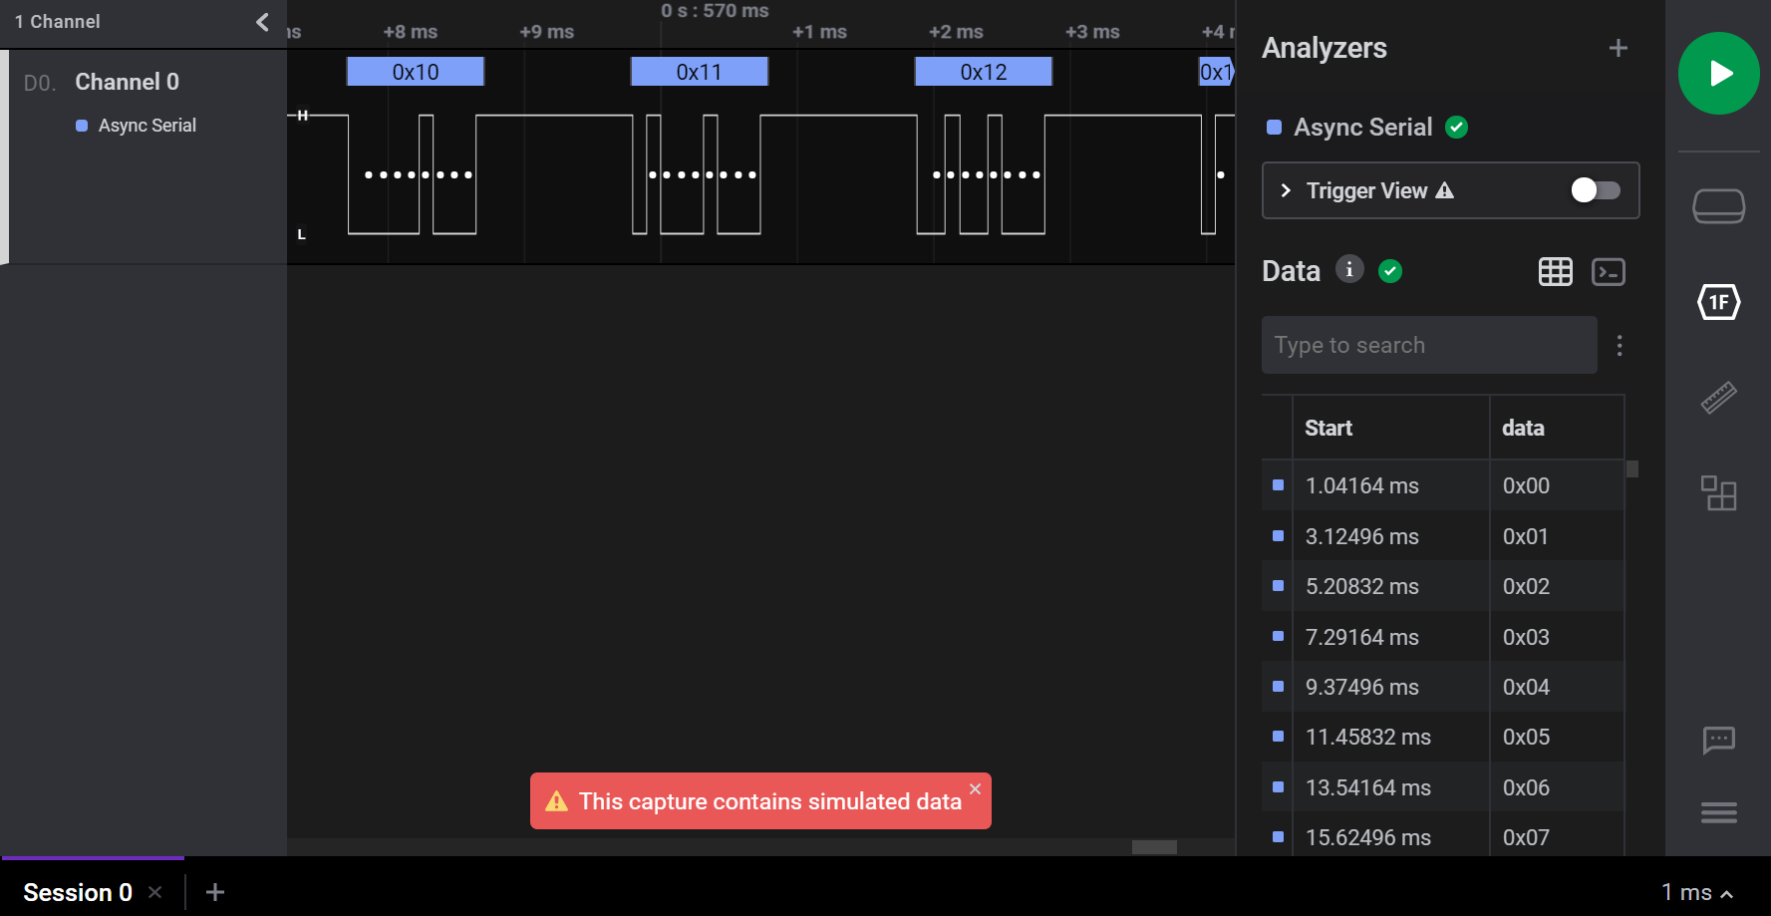The height and width of the screenshot is (916, 1771).
Task: Select the row marker next to 0x03 data entry
Action: pyautogui.click(x=1277, y=636)
